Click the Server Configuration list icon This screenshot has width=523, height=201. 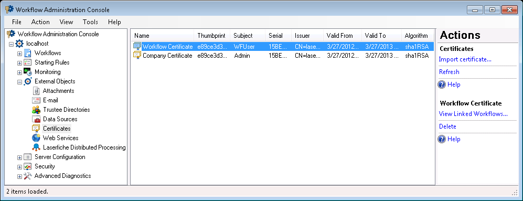(28, 157)
